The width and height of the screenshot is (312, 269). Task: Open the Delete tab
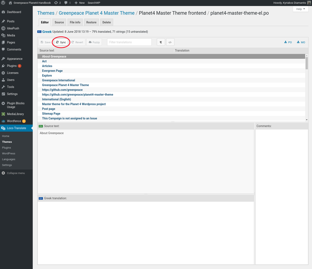tap(107, 22)
